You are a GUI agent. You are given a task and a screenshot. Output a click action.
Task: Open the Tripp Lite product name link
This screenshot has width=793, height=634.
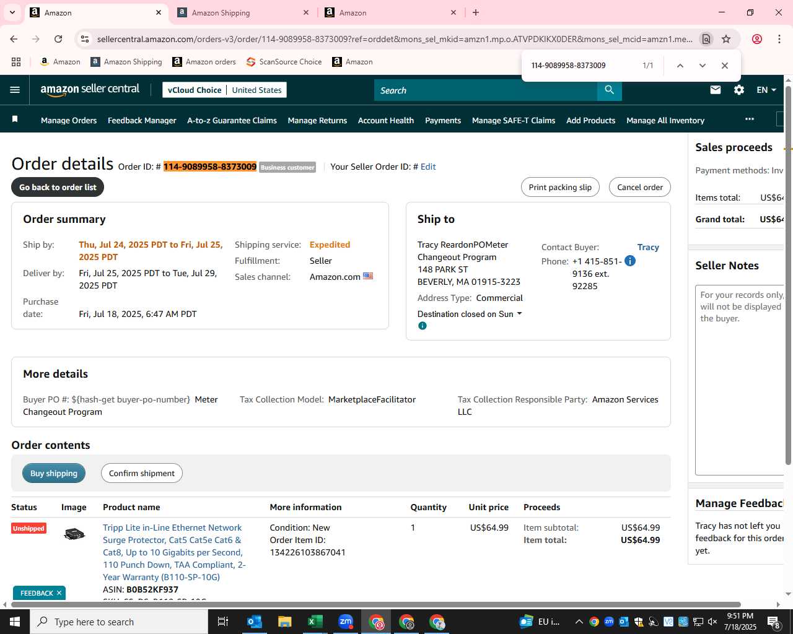tap(175, 552)
